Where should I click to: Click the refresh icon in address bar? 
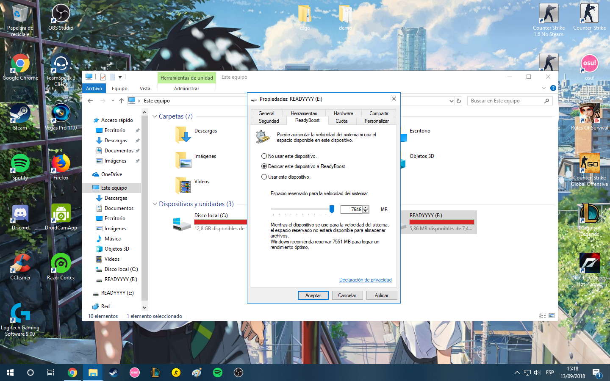click(x=459, y=101)
